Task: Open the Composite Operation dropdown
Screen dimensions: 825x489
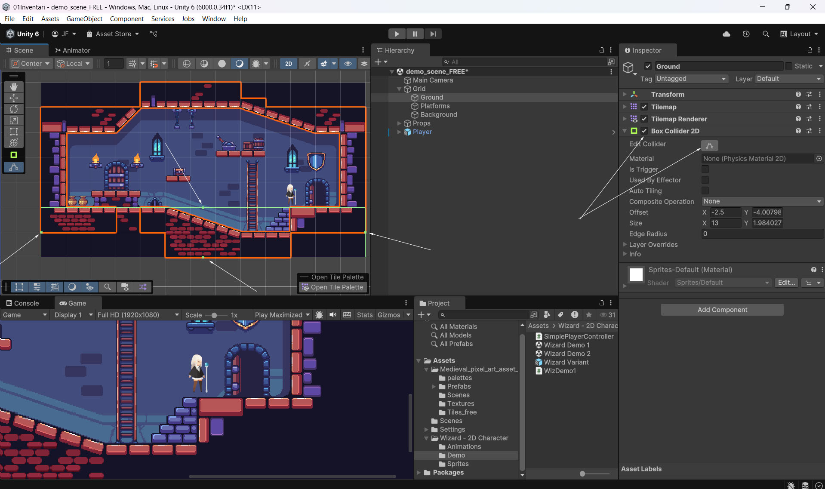Action: [762, 202]
